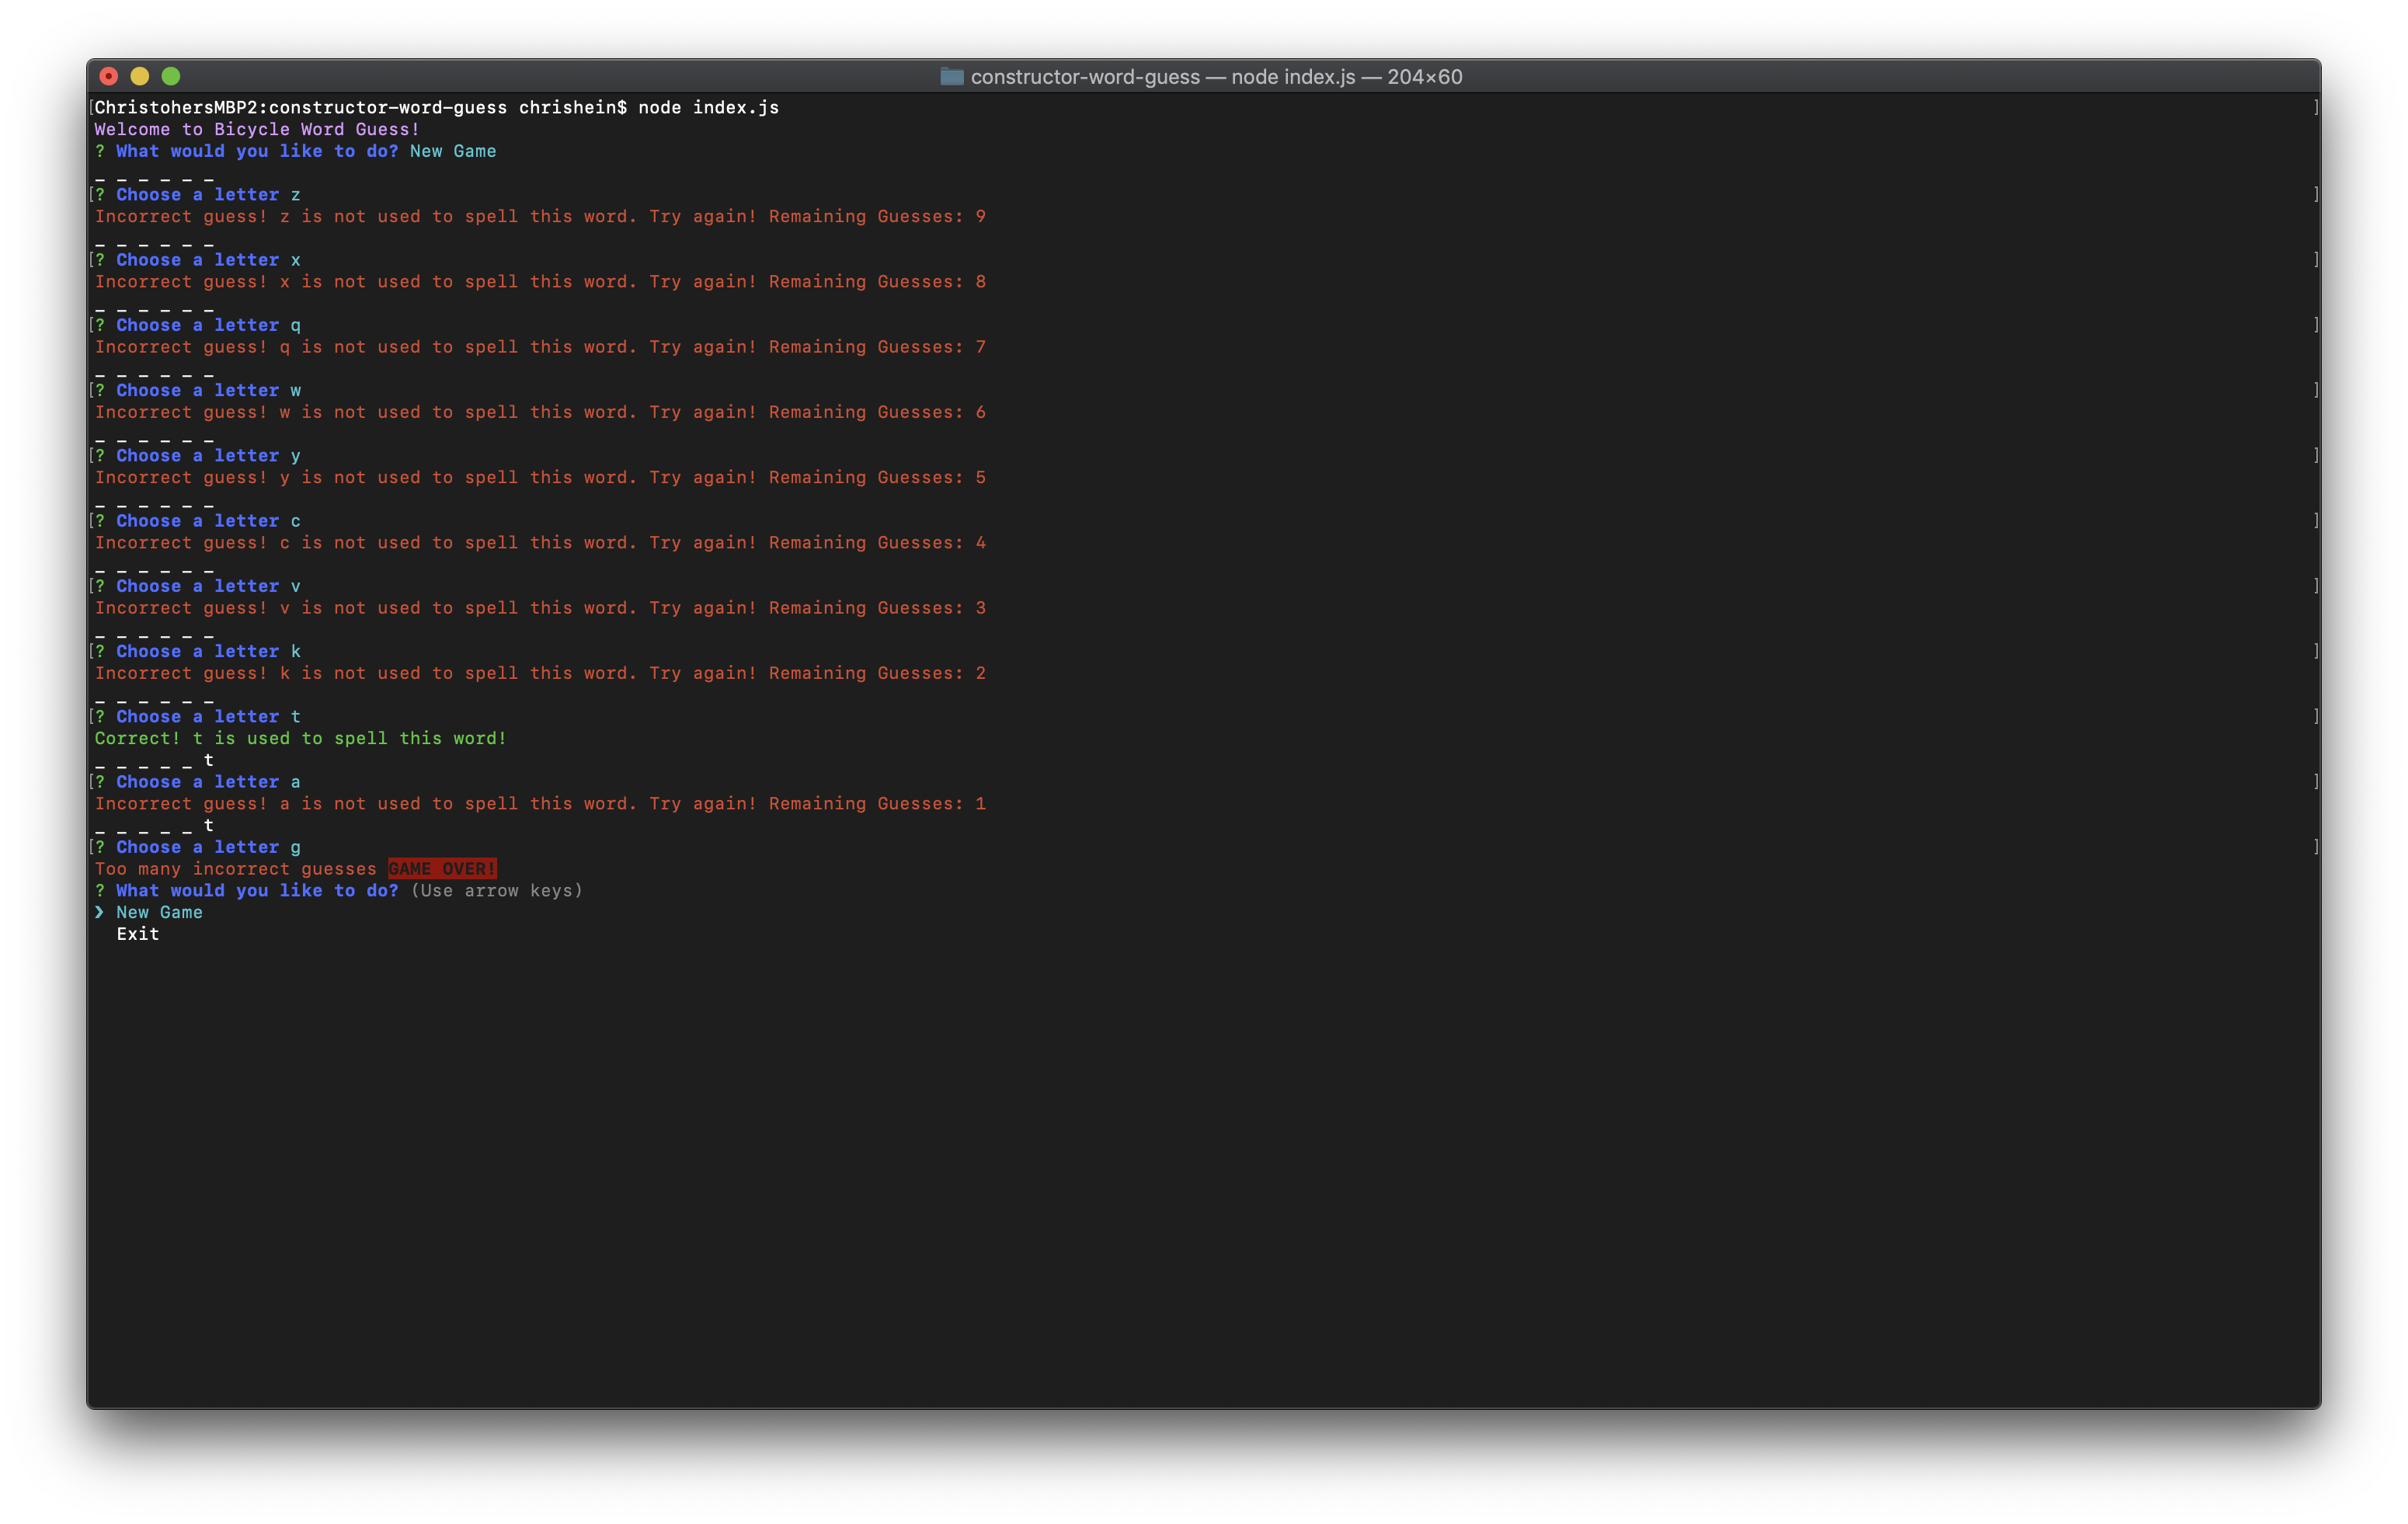Select the Exit menu option

pyautogui.click(x=137, y=934)
